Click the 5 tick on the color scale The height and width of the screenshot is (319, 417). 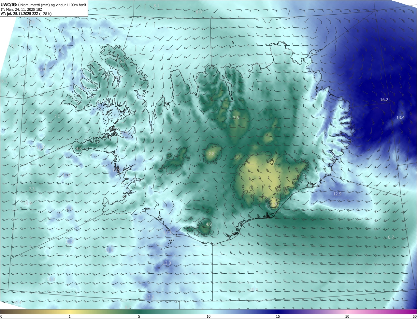pos(139,316)
